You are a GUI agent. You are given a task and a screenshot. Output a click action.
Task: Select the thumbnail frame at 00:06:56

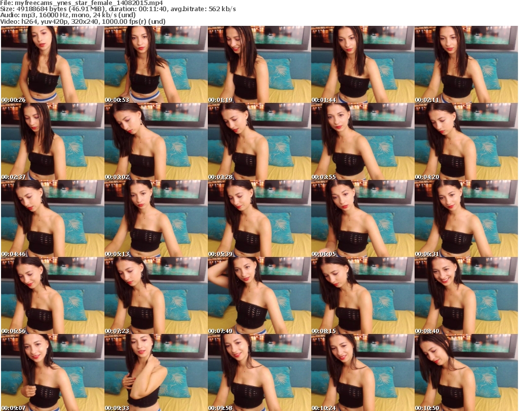[x=52, y=295]
